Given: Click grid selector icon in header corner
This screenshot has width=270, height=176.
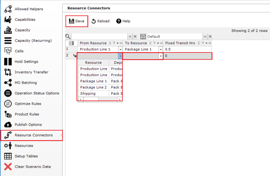Looking at the screenshot, I should (71, 43).
